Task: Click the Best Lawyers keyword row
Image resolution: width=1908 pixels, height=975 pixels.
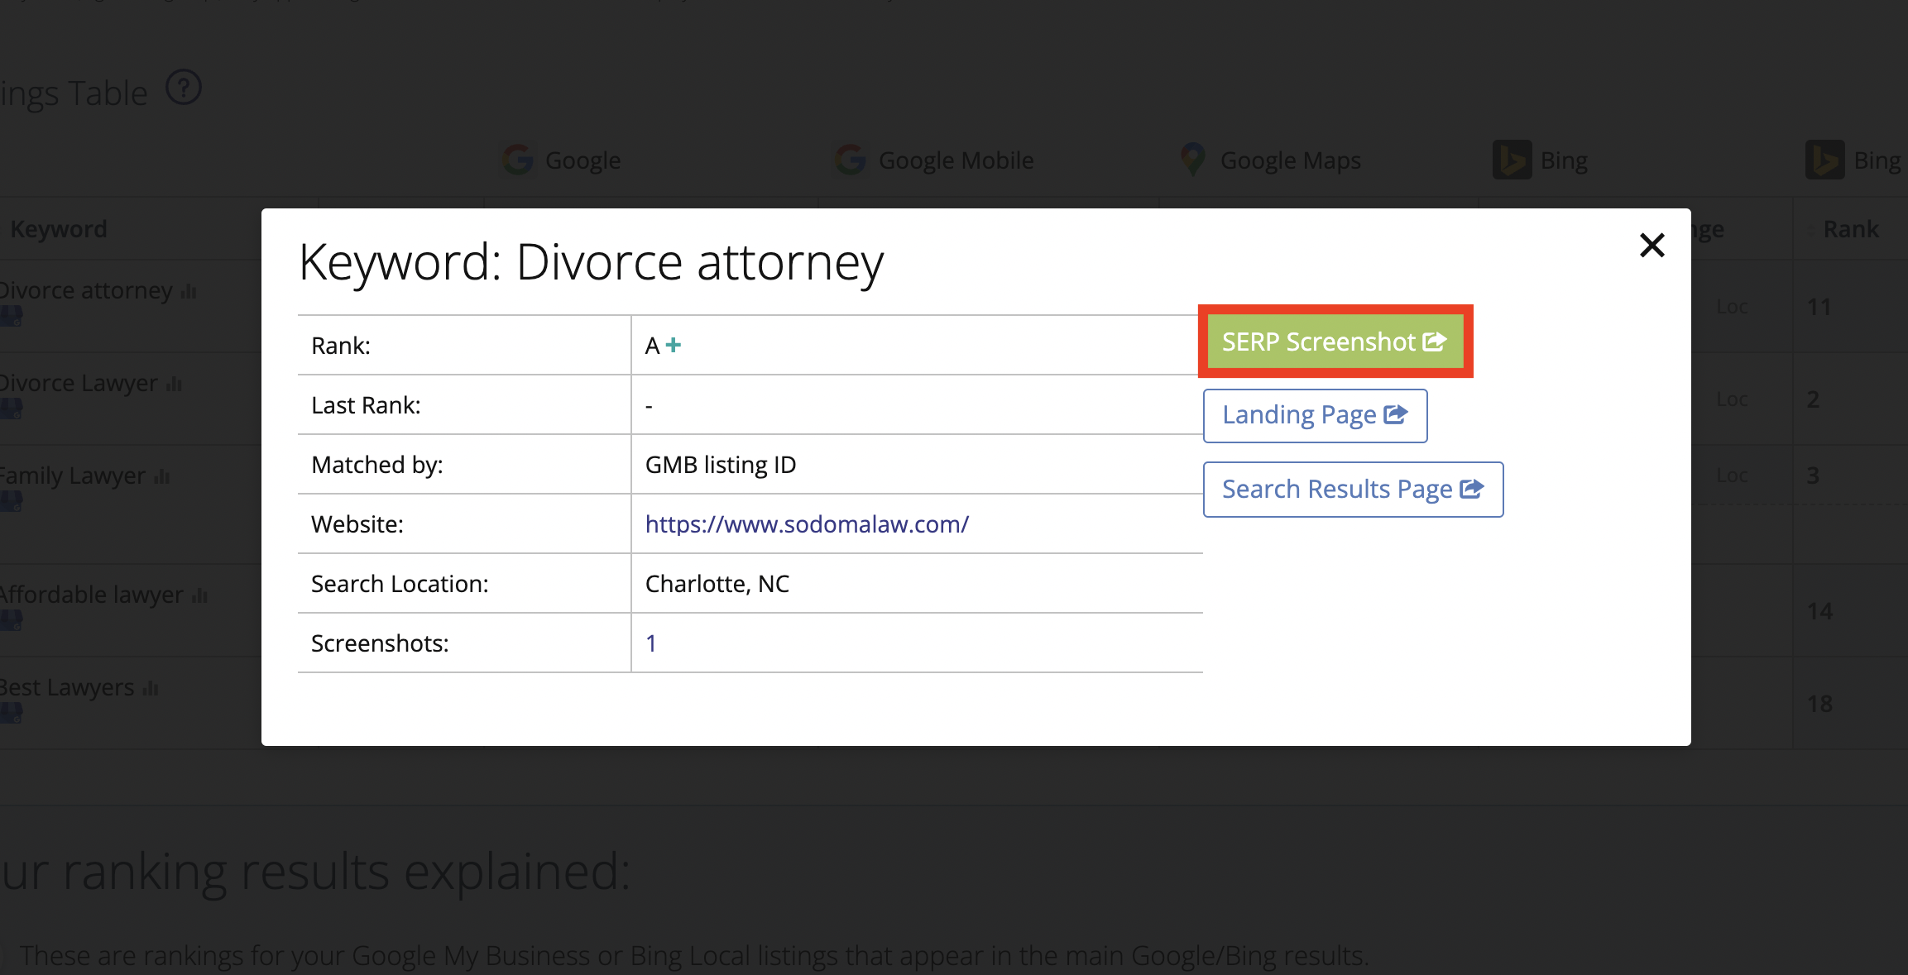Action: click(67, 688)
